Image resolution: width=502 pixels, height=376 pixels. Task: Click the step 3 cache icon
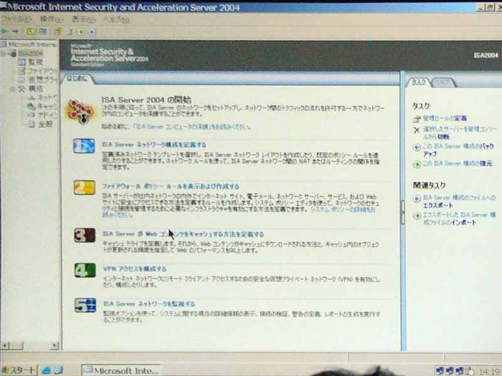85,236
